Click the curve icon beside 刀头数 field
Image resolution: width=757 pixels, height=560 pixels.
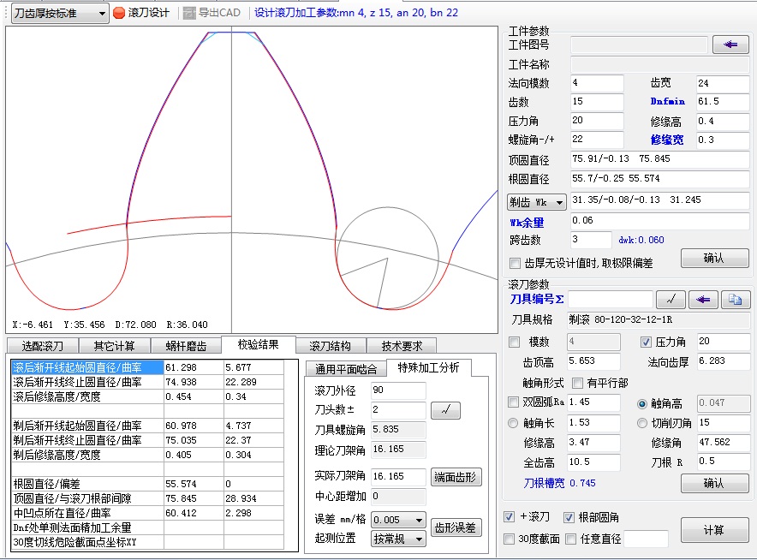[444, 410]
